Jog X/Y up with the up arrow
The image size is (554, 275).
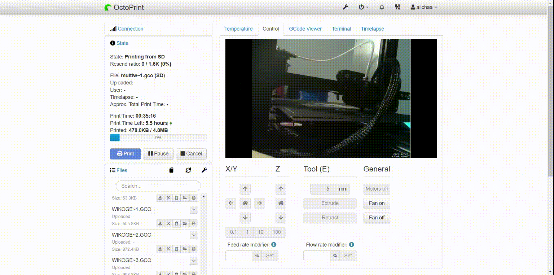245,189
